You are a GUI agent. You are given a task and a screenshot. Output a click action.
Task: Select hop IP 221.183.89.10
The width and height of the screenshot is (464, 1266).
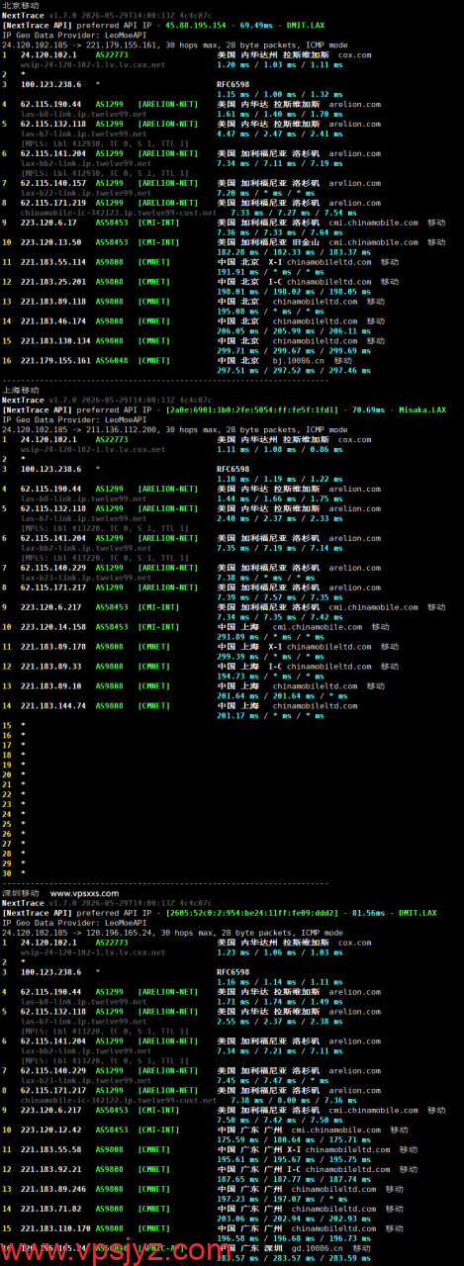tap(50, 685)
